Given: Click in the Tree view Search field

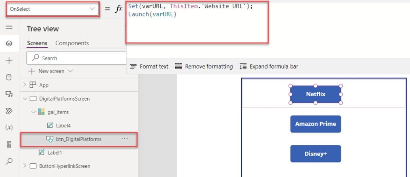Looking at the screenshot, I should click(x=76, y=58).
